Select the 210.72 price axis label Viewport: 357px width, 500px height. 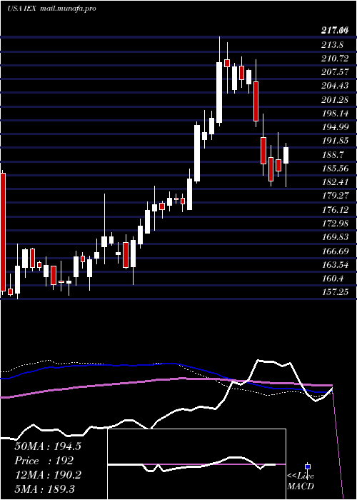click(x=335, y=59)
